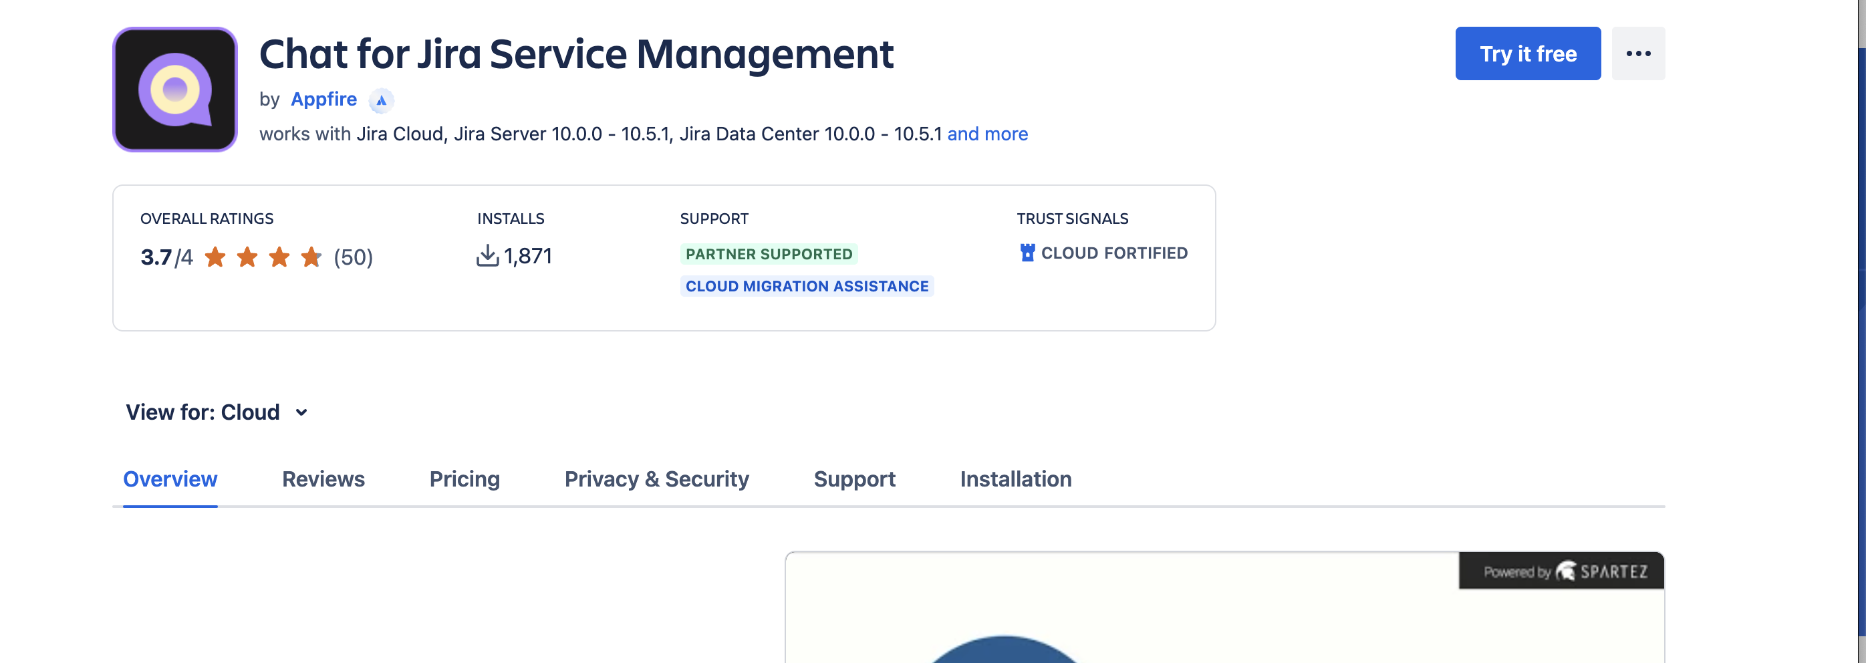Click the star rating icons
The image size is (1866, 663).
click(x=263, y=257)
